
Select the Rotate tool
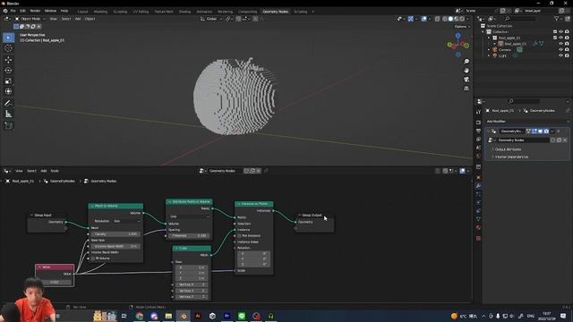click(8, 70)
